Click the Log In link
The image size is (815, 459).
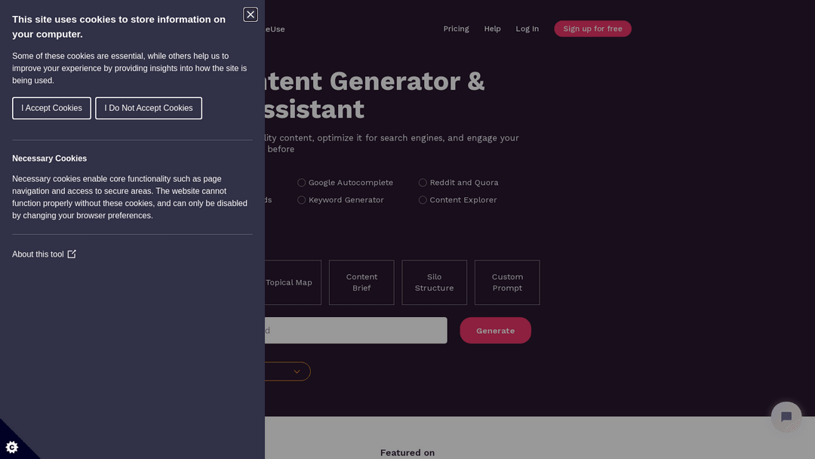[527, 29]
